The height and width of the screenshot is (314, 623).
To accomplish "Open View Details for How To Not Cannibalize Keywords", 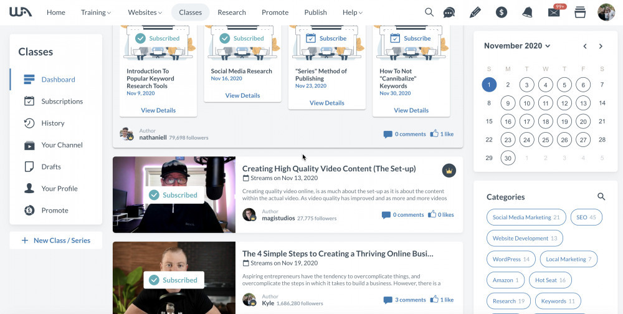I will (x=411, y=110).
